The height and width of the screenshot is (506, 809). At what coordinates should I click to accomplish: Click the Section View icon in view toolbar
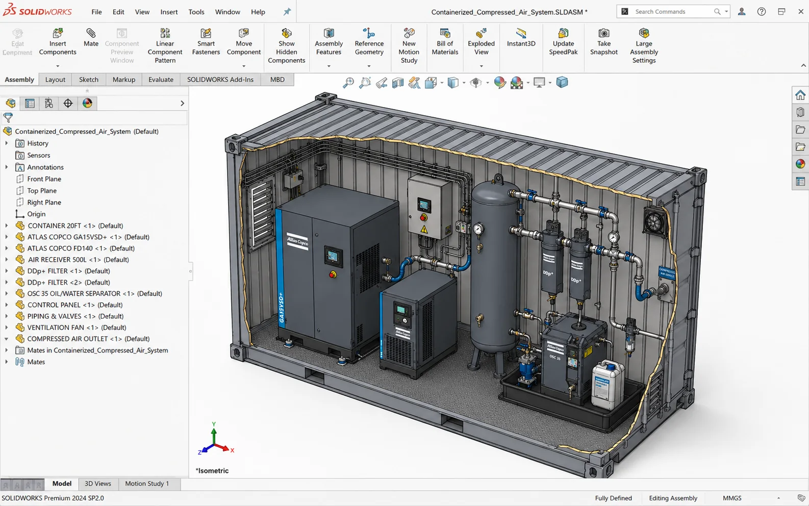[398, 83]
